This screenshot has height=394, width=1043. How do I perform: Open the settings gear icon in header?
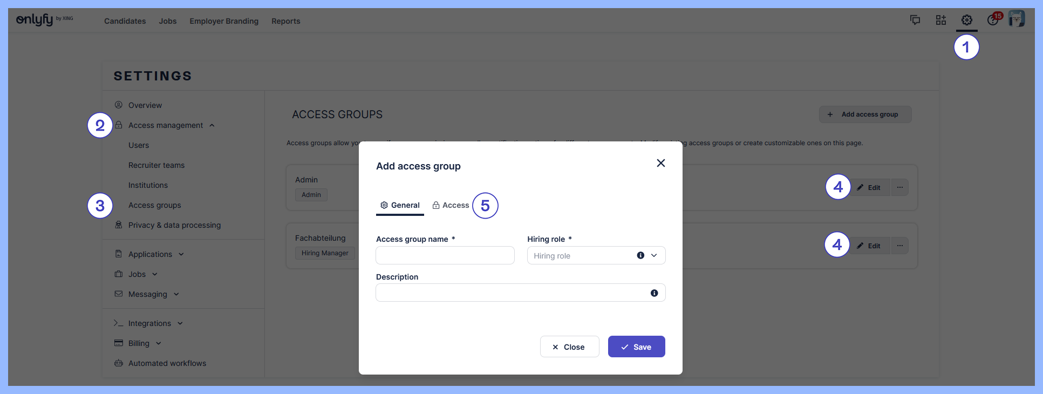(966, 20)
